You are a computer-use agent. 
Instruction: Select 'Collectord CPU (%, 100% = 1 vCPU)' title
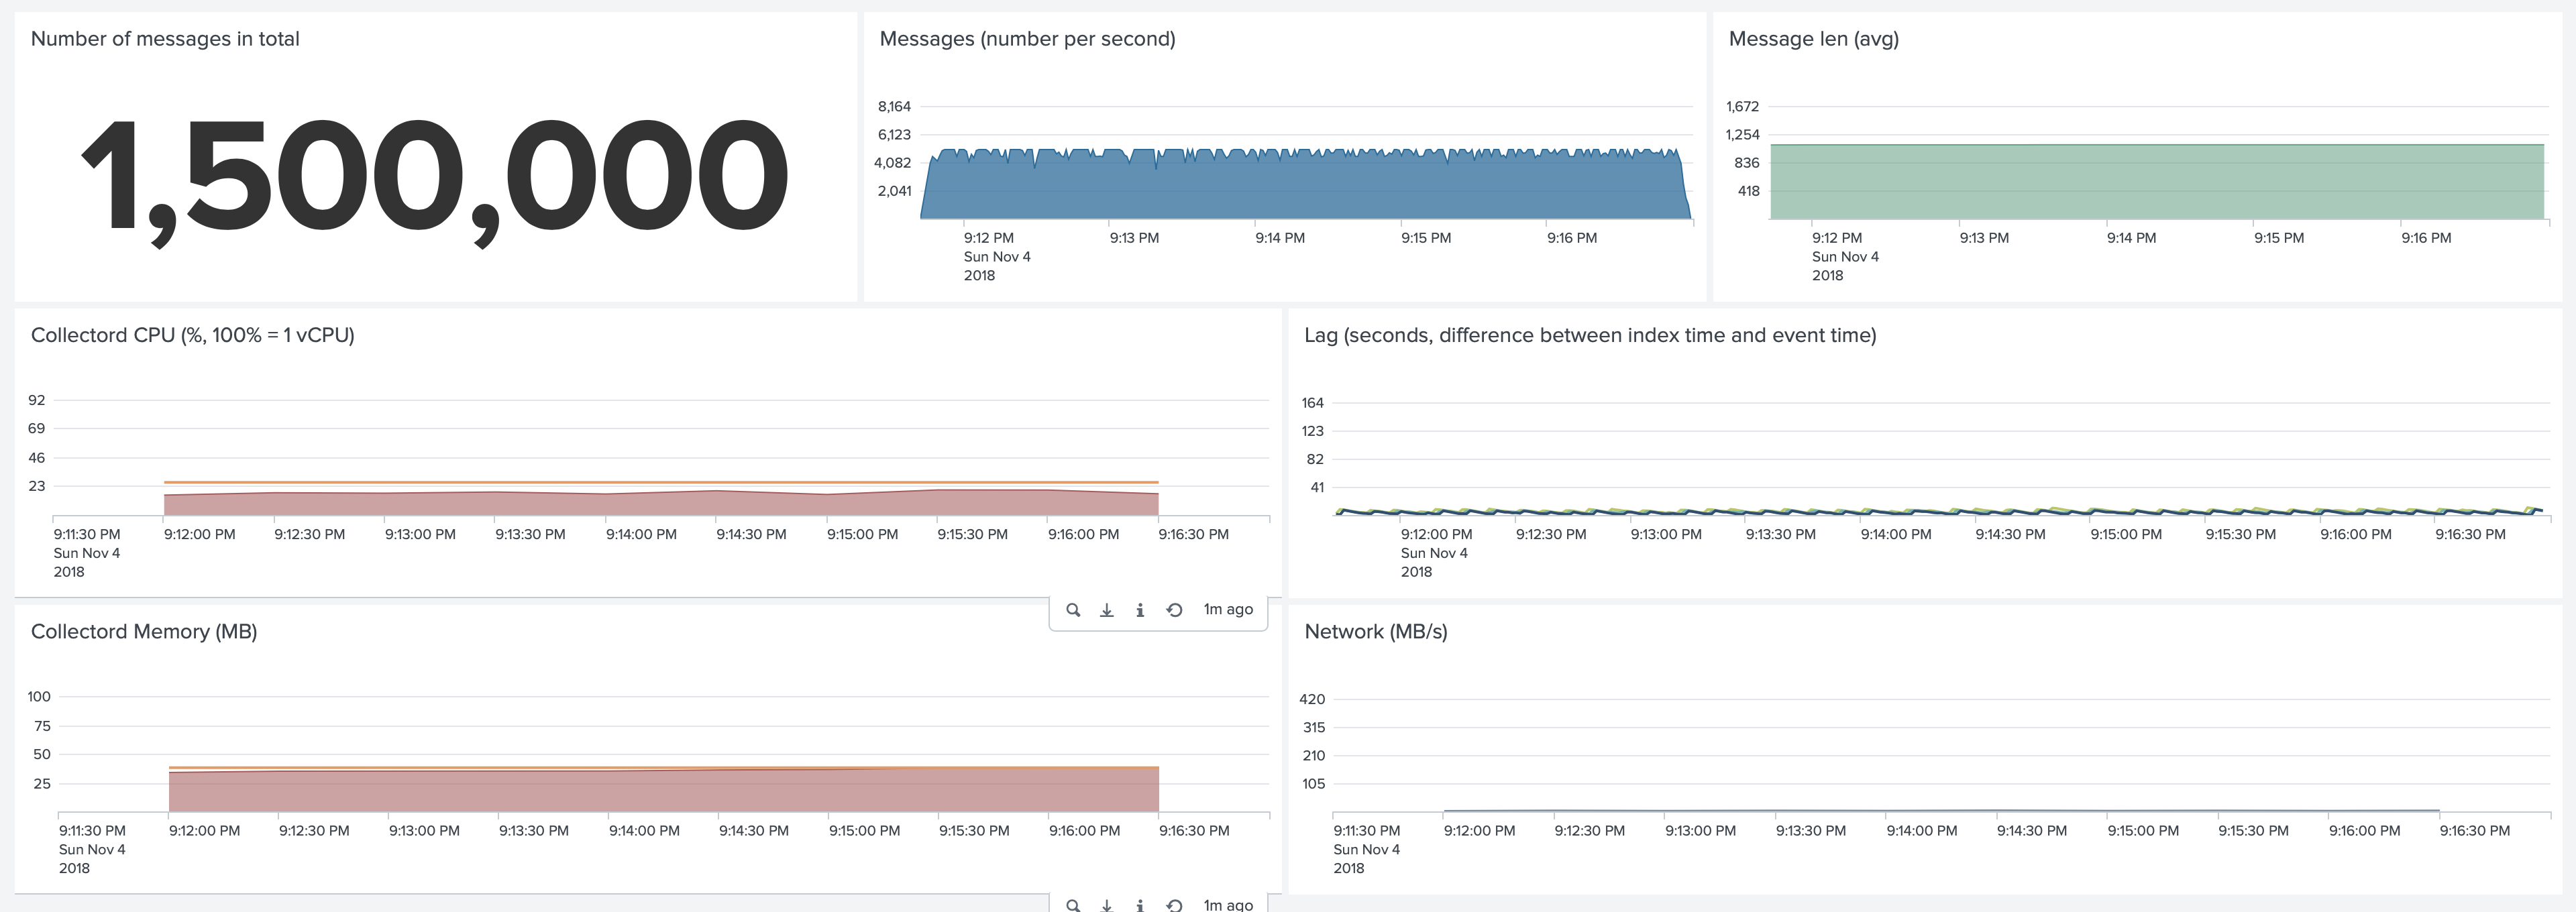(x=192, y=335)
